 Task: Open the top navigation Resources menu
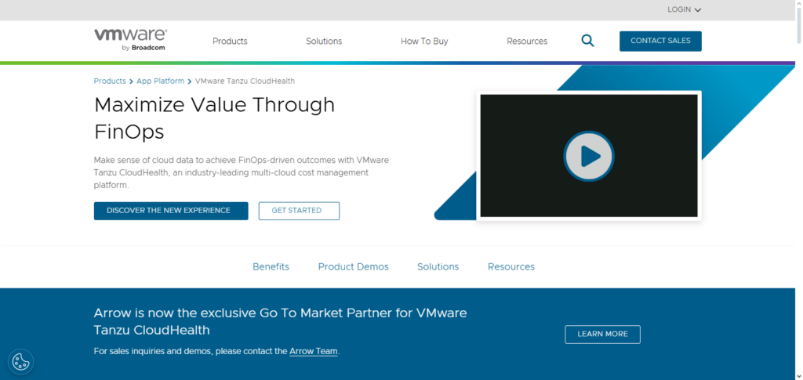click(527, 42)
